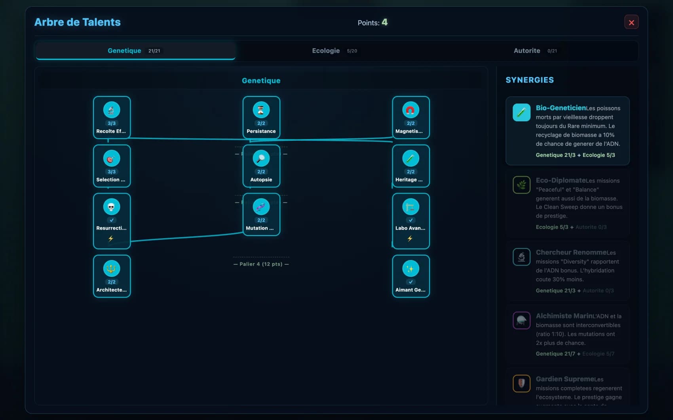Screen dimensions: 673x420
Task: Select the Magnetis... magnet talent icon
Action: click(411, 110)
